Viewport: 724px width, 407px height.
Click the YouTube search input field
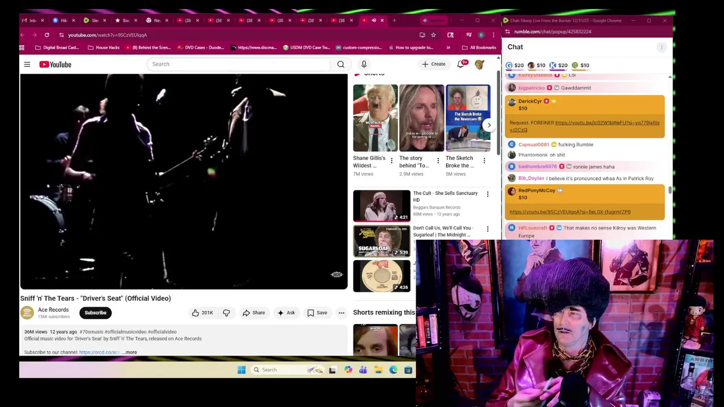click(x=239, y=64)
